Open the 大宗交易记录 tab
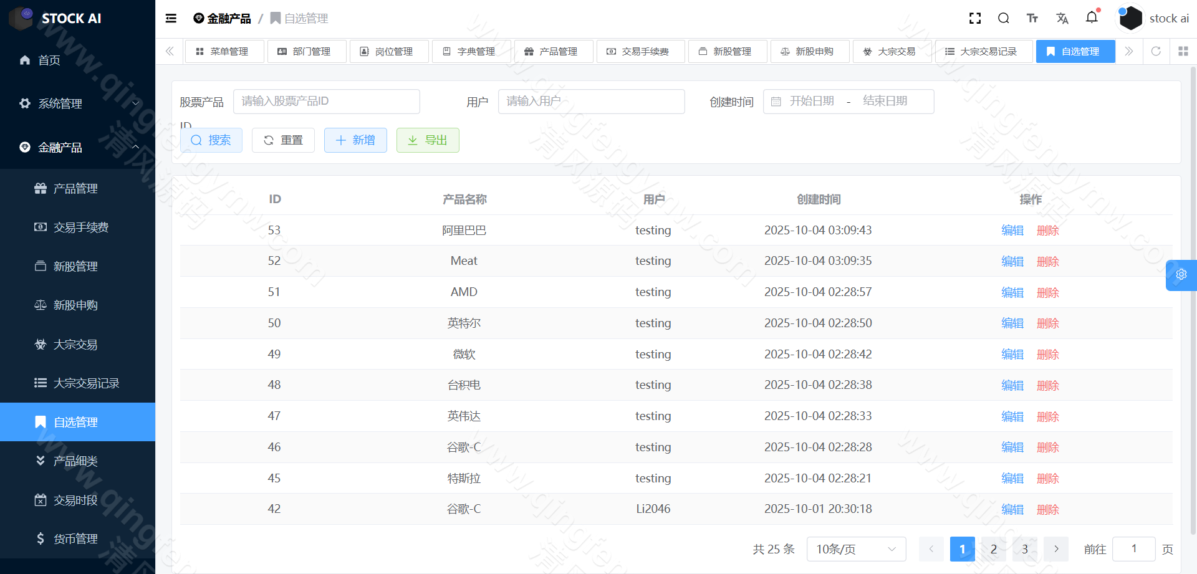The width and height of the screenshot is (1197, 574). click(x=984, y=51)
